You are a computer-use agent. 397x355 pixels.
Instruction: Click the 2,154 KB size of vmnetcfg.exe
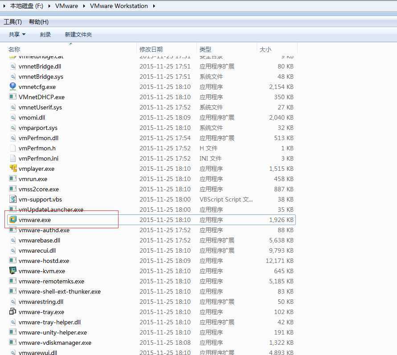pyautogui.click(x=281, y=87)
